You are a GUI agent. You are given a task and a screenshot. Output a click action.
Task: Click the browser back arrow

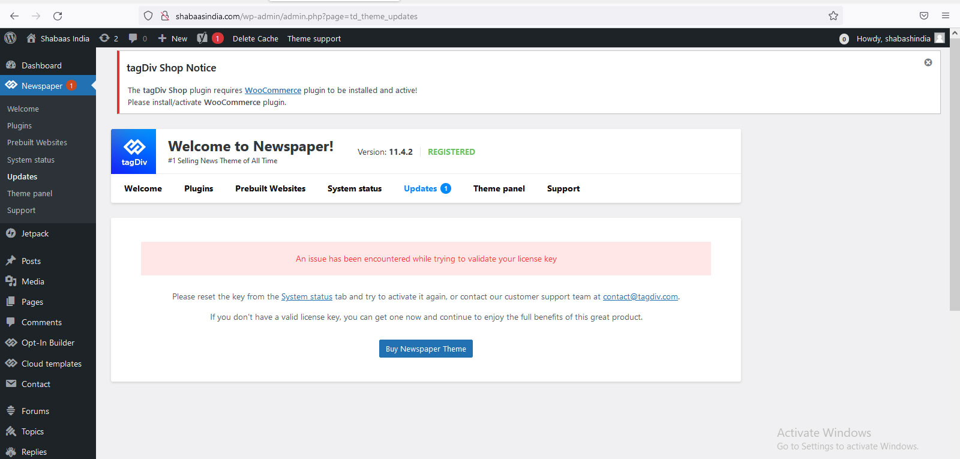coord(14,16)
